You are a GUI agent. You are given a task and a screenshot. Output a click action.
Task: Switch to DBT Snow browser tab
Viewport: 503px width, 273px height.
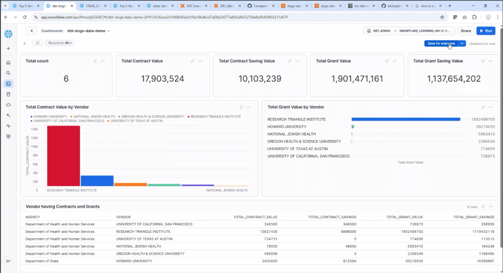(x=193, y=6)
